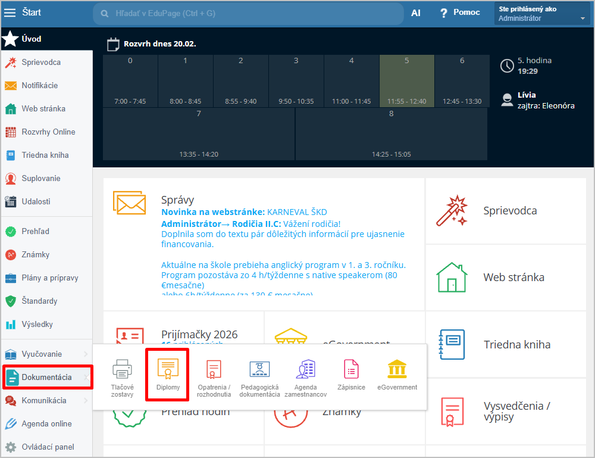Open the Sprievodca magic wand tile
This screenshot has height=458, width=595.
[x=506, y=211]
